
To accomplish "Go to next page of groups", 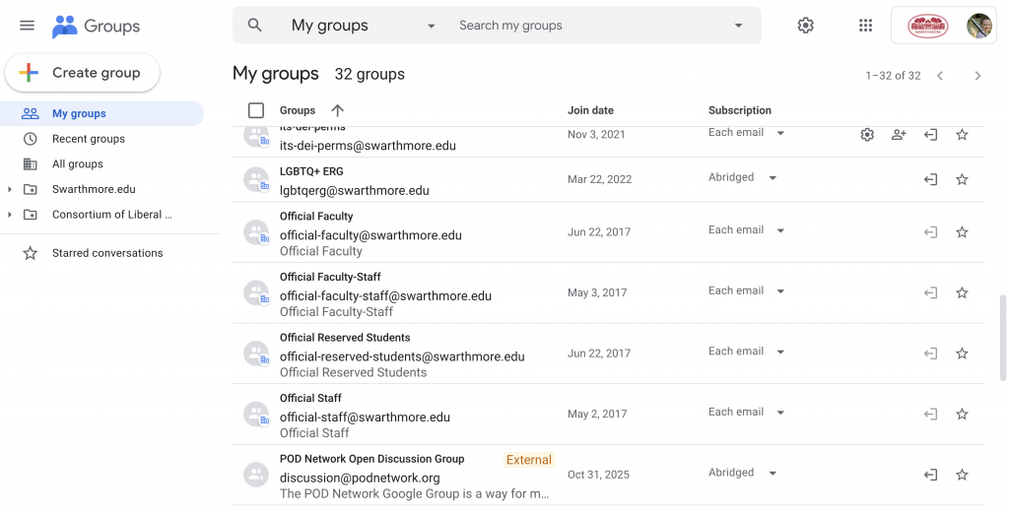I will (x=977, y=76).
